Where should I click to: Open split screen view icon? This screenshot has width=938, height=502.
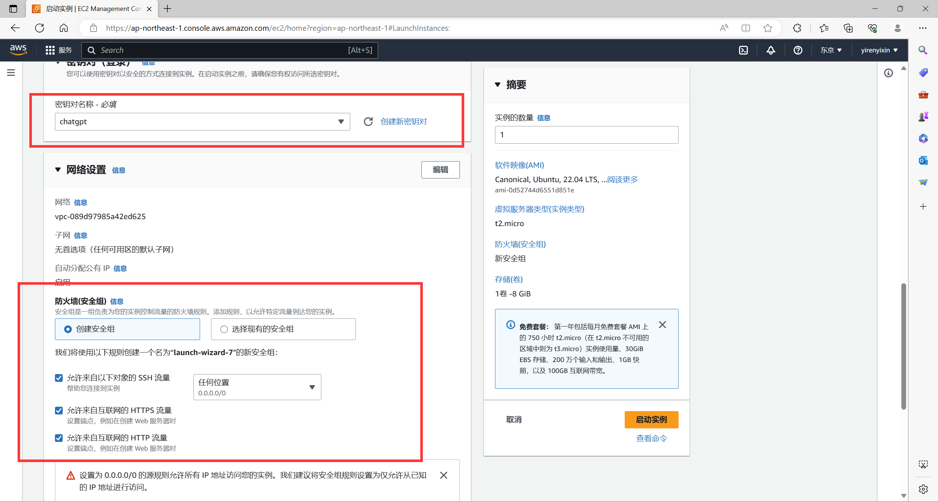pos(746,28)
